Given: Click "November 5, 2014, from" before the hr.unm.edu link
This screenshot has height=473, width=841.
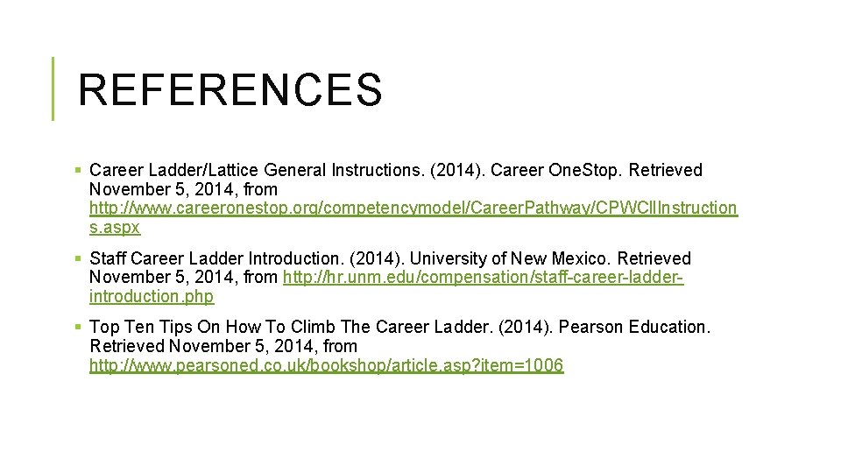Looking at the screenshot, I should click(183, 278).
